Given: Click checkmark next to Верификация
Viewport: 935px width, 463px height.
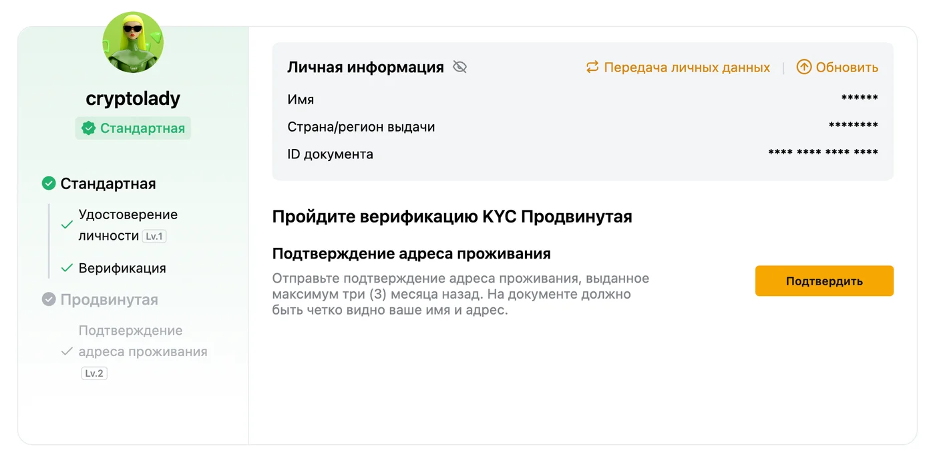Looking at the screenshot, I should tap(67, 268).
